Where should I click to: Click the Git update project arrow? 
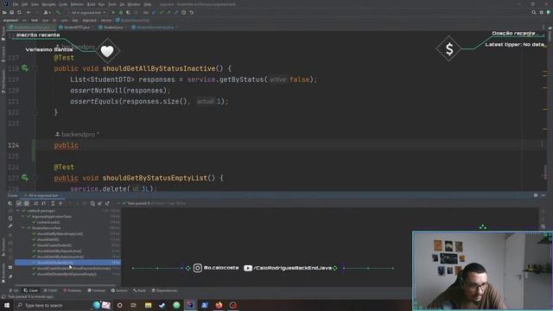[154, 12]
